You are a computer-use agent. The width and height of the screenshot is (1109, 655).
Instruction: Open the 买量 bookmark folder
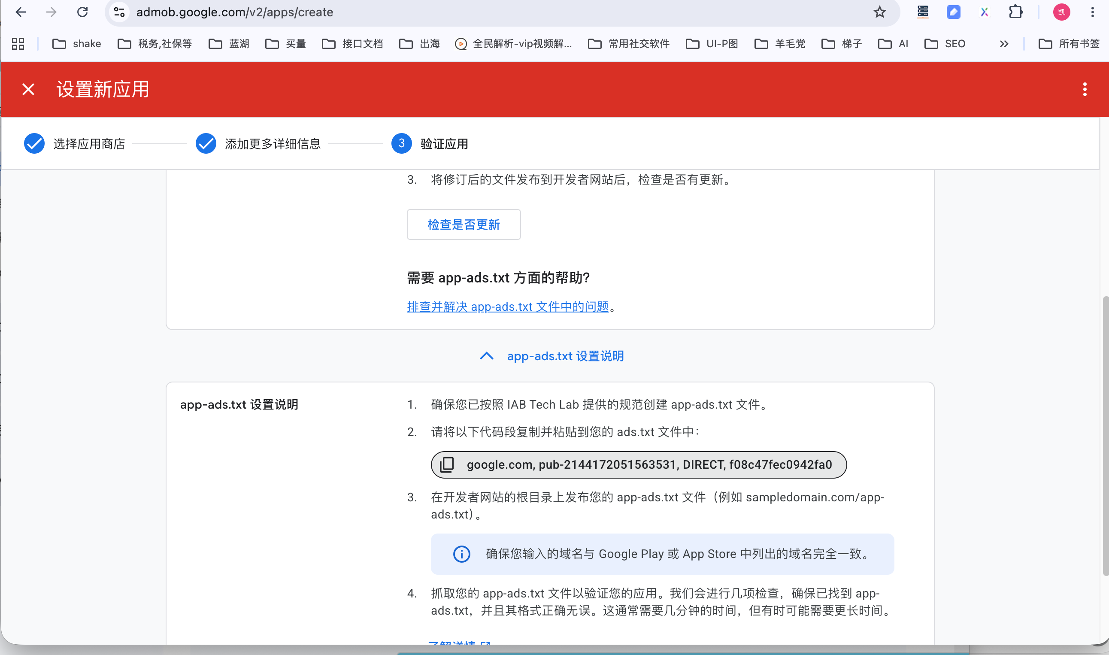pyautogui.click(x=286, y=44)
